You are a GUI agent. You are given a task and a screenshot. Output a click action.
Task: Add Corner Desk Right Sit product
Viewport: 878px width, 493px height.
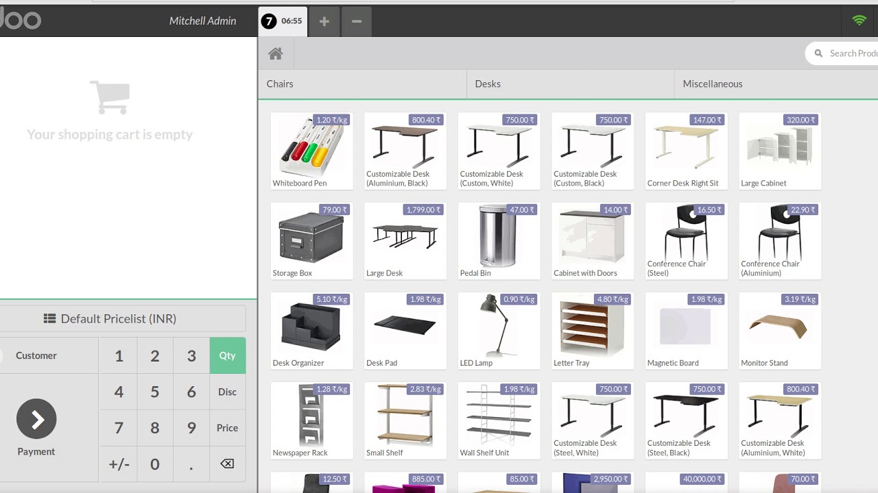[x=687, y=151]
